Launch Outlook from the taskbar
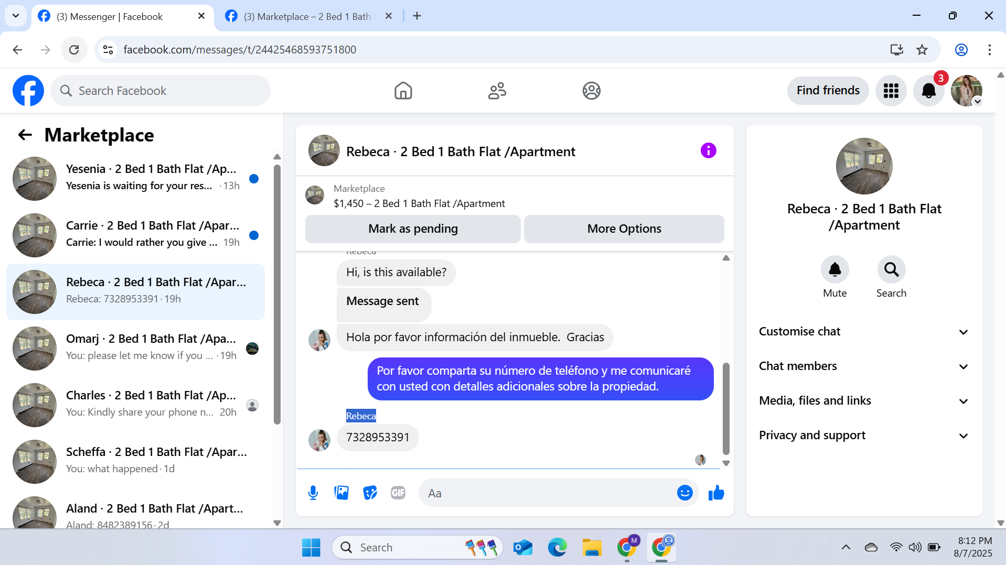This screenshot has width=1006, height=565. coord(522,547)
